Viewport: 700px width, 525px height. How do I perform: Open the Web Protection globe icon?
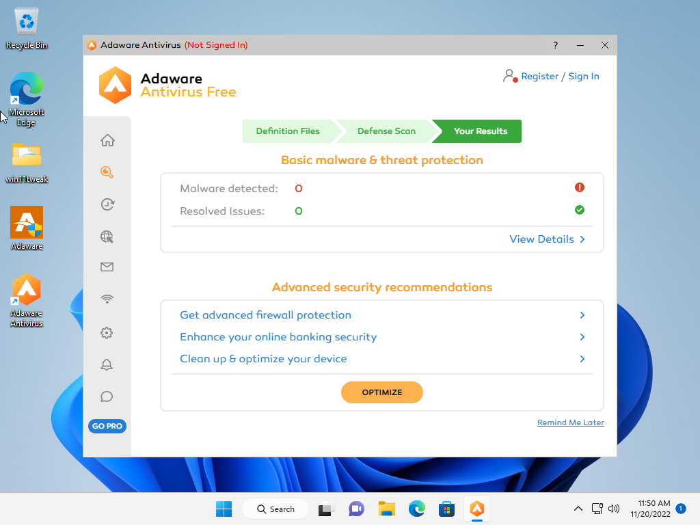pyautogui.click(x=107, y=236)
